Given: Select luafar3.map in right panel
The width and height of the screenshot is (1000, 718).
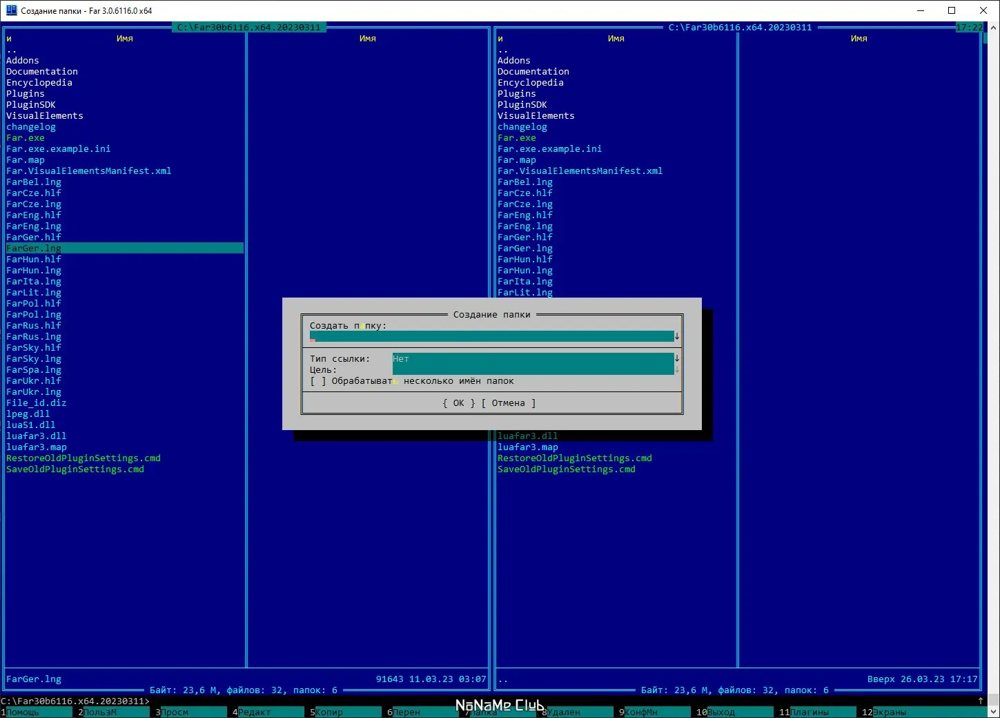Looking at the screenshot, I should pyautogui.click(x=528, y=447).
